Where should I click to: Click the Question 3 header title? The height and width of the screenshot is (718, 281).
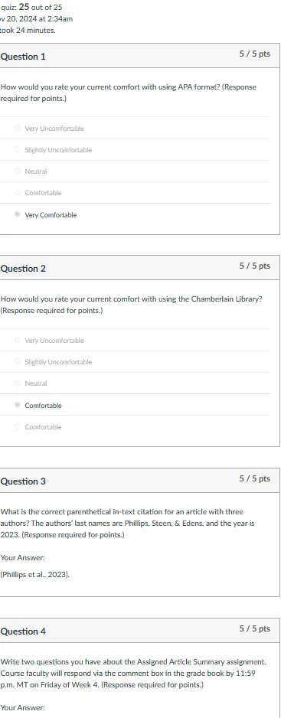pos(23,481)
